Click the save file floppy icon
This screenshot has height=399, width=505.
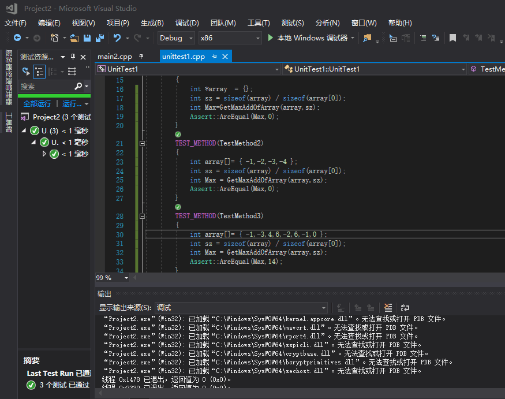click(87, 38)
